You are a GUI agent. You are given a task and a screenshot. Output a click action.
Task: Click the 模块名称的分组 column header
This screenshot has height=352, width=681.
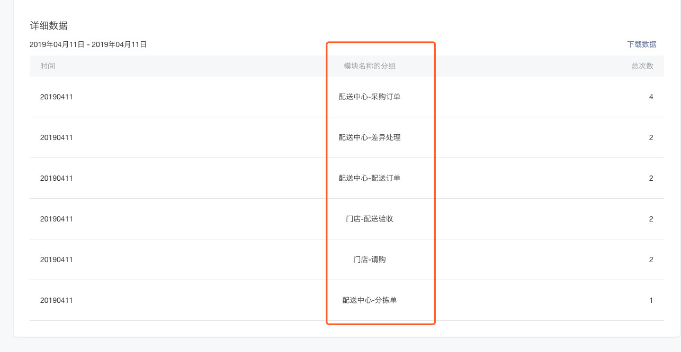[370, 66]
